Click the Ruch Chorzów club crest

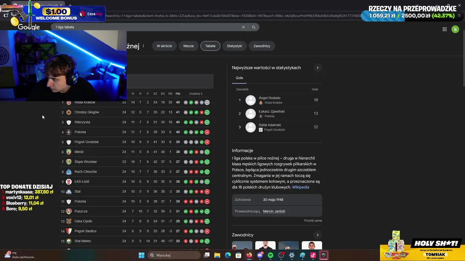click(x=69, y=172)
